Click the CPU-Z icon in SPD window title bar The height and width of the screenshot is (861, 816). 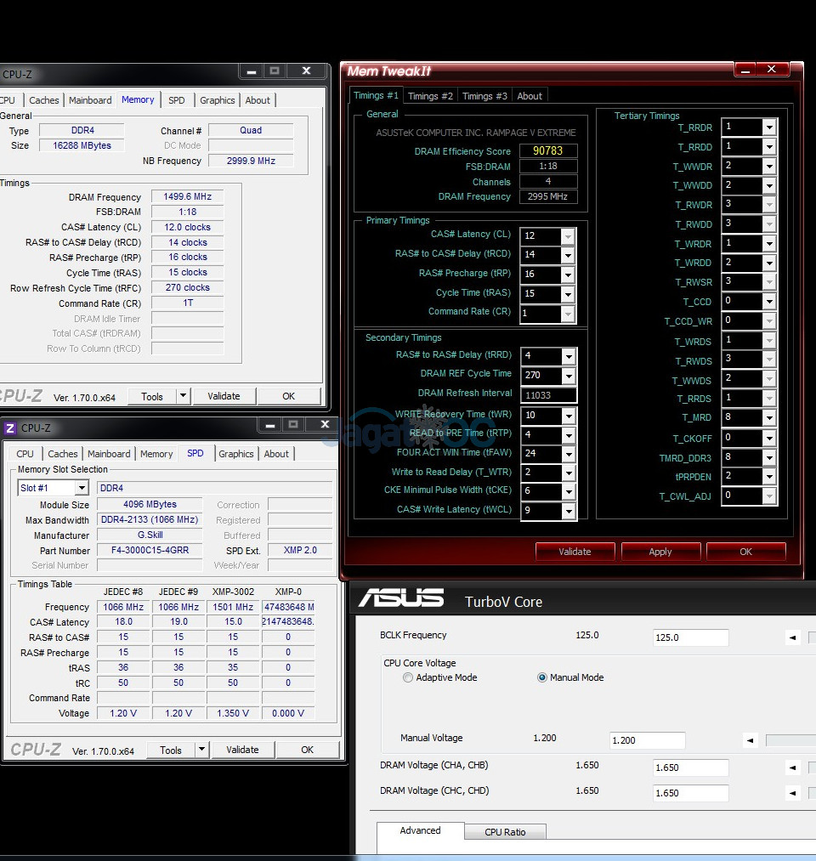pos(10,428)
